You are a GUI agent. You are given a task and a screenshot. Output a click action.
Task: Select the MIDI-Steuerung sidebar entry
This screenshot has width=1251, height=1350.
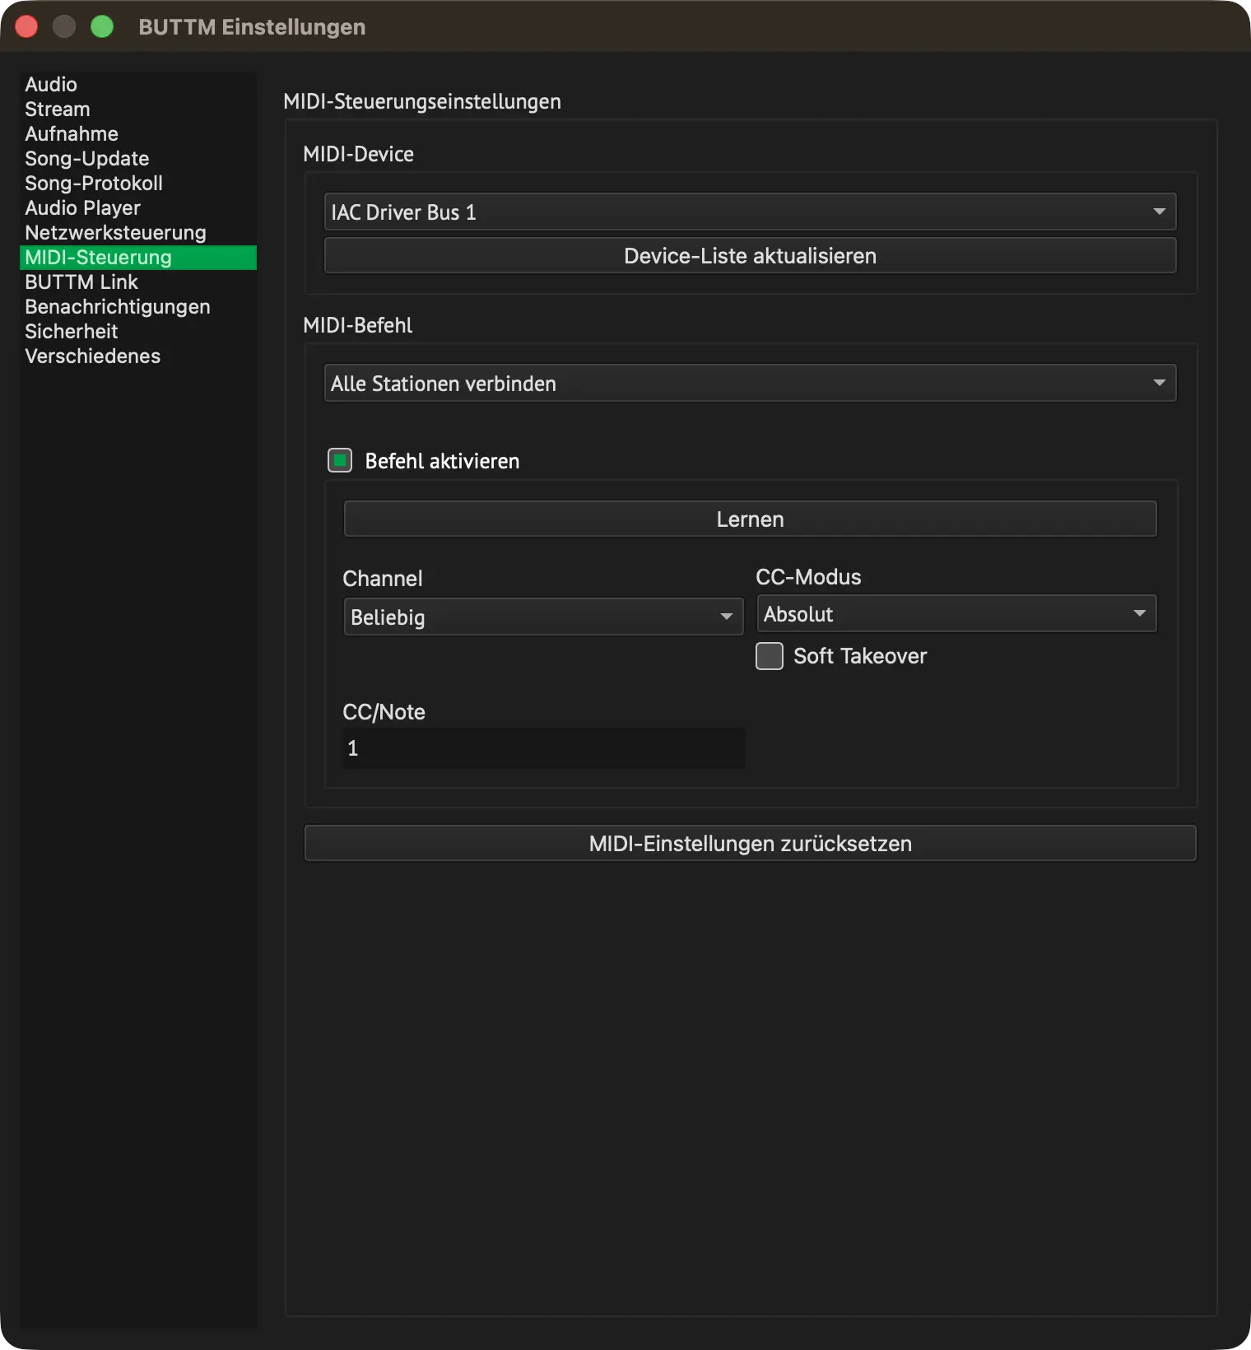(137, 258)
